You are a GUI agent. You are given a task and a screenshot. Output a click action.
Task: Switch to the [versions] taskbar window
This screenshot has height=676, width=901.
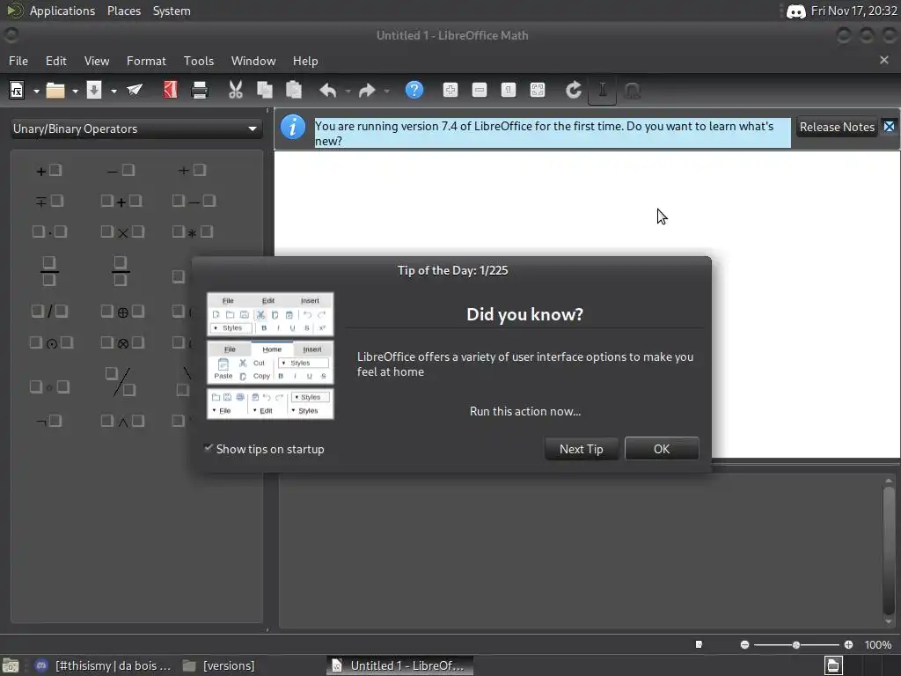[x=219, y=665]
